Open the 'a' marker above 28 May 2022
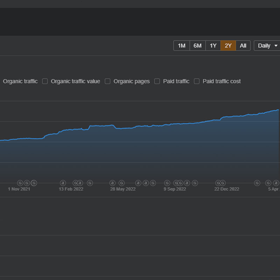Image resolution: width=280 pixels, height=280 pixels. pyautogui.click(x=112, y=183)
